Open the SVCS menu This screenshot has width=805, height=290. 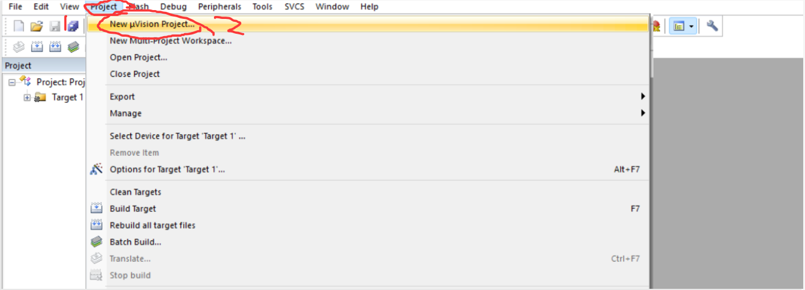[x=293, y=7]
